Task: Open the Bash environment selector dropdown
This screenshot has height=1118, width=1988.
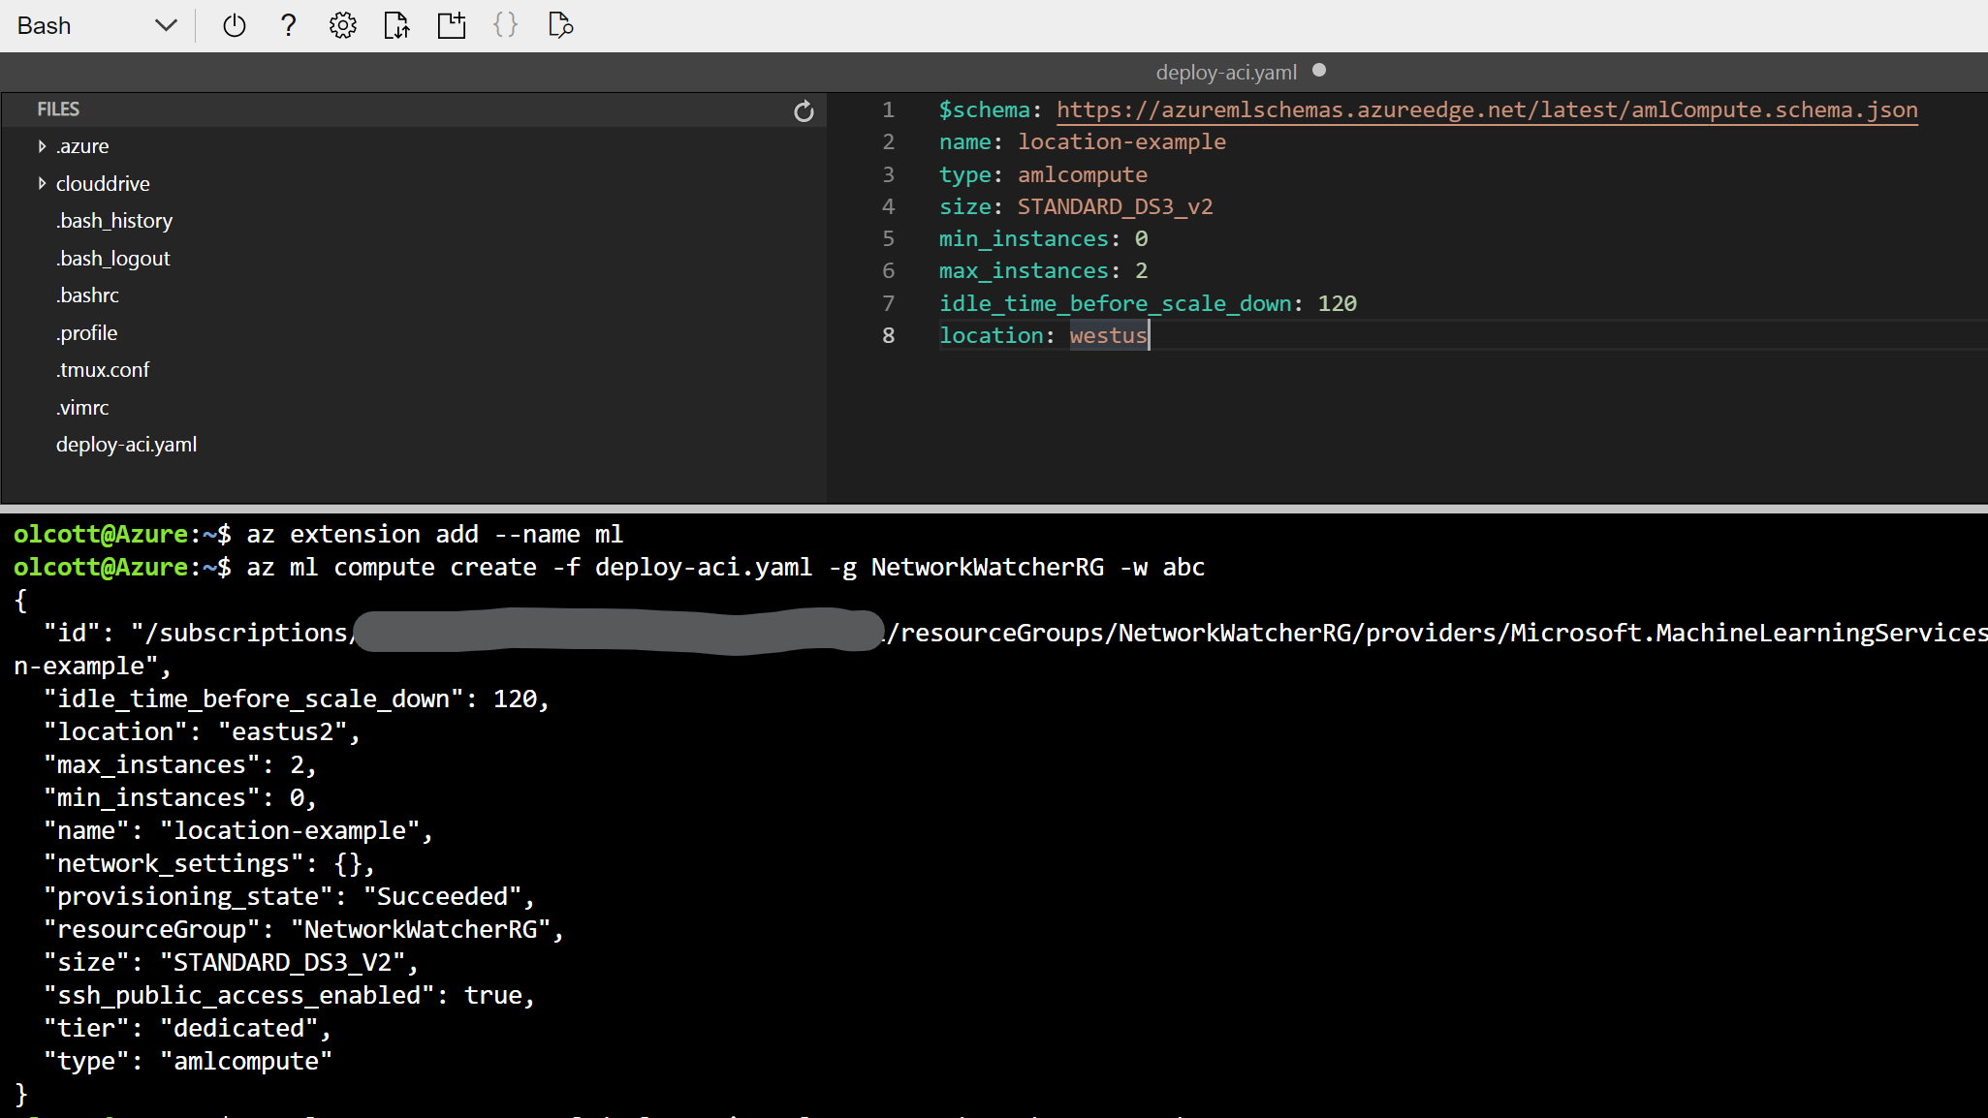Action: (x=165, y=25)
